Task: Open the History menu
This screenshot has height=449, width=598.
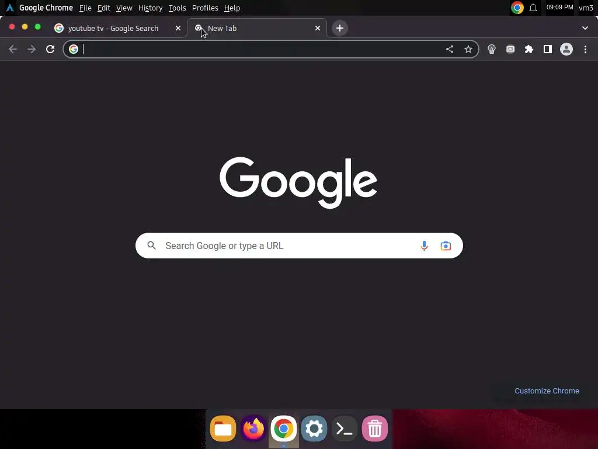Action: [x=150, y=8]
